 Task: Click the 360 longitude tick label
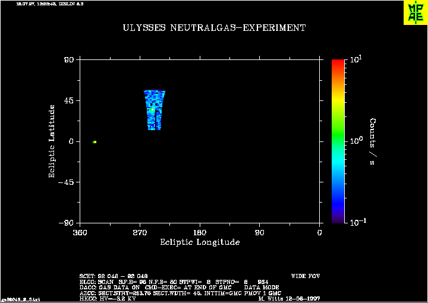click(80, 233)
